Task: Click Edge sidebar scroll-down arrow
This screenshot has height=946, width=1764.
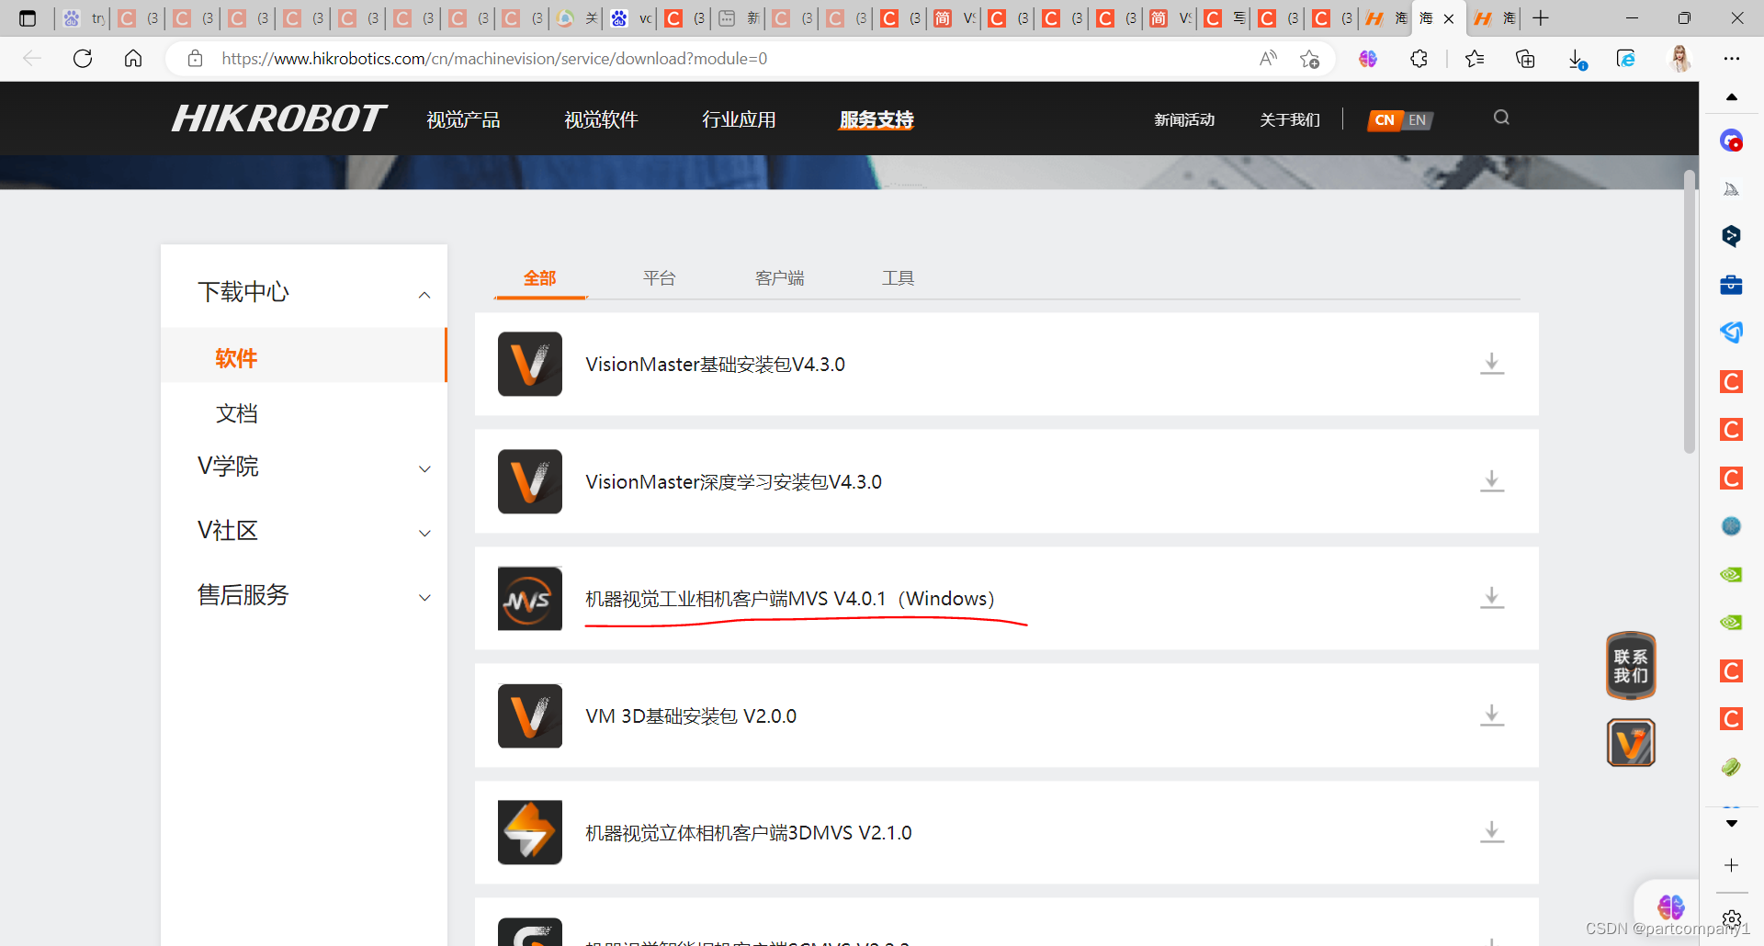Action: coord(1732,823)
